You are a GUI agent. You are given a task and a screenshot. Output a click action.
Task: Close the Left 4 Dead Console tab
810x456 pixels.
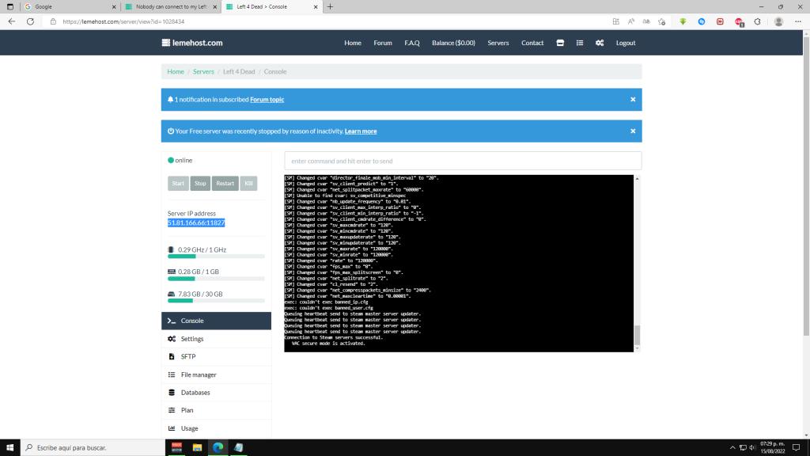tap(316, 6)
